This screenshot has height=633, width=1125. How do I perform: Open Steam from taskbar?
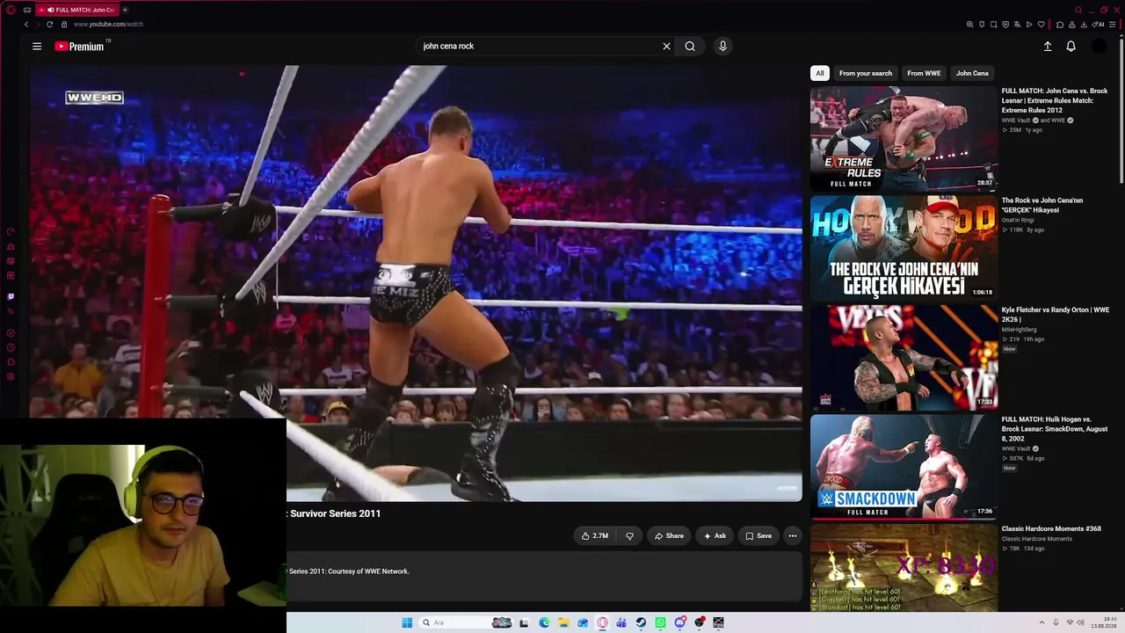point(641,622)
